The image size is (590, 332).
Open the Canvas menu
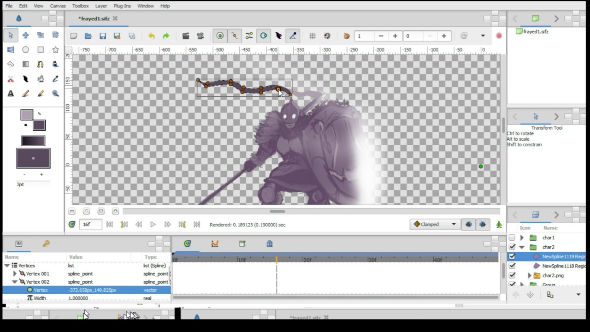(58, 6)
